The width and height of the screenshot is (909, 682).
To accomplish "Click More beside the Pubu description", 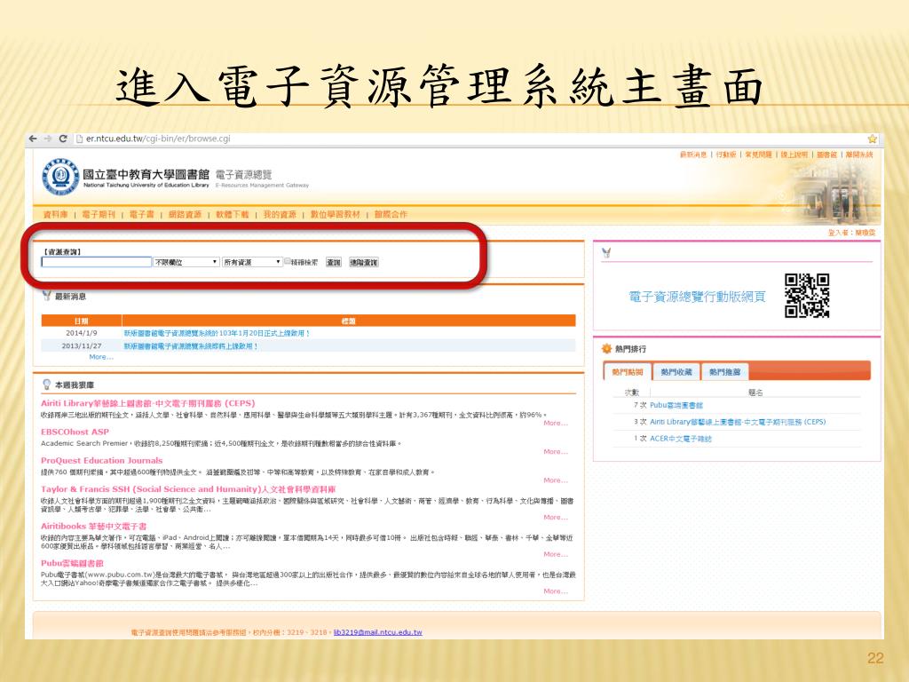I will tap(556, 591).
